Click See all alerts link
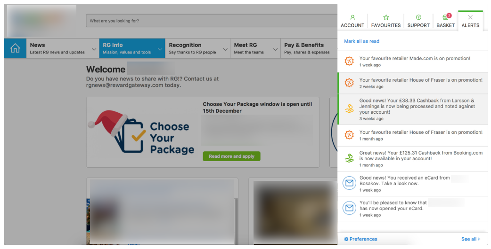 coord(470,239)
